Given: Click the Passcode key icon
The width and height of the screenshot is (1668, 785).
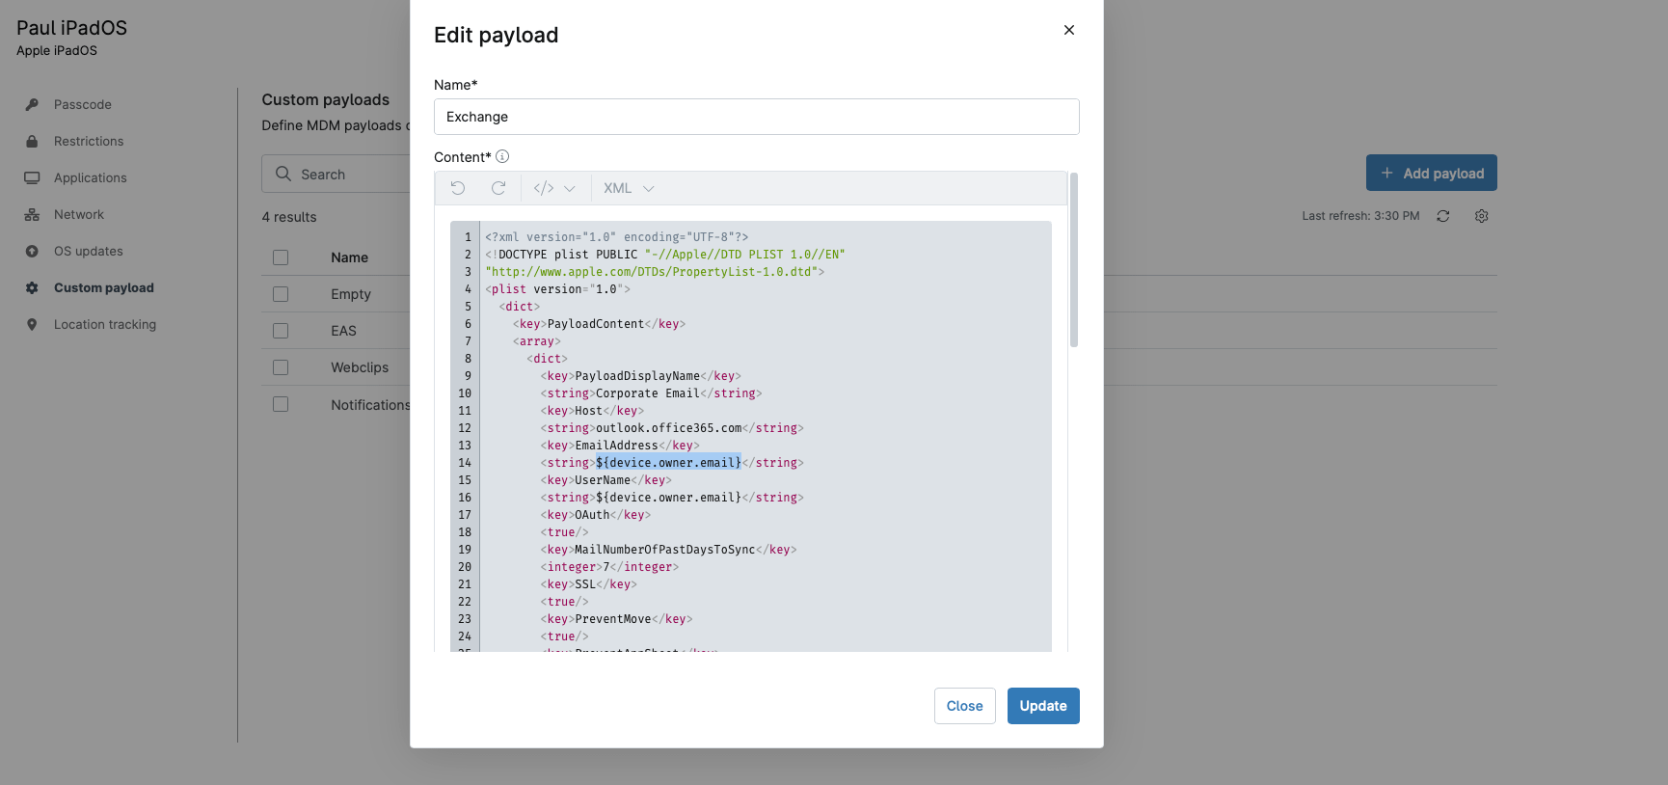Looking at the screenshot, I should click(x=32, y=104).
